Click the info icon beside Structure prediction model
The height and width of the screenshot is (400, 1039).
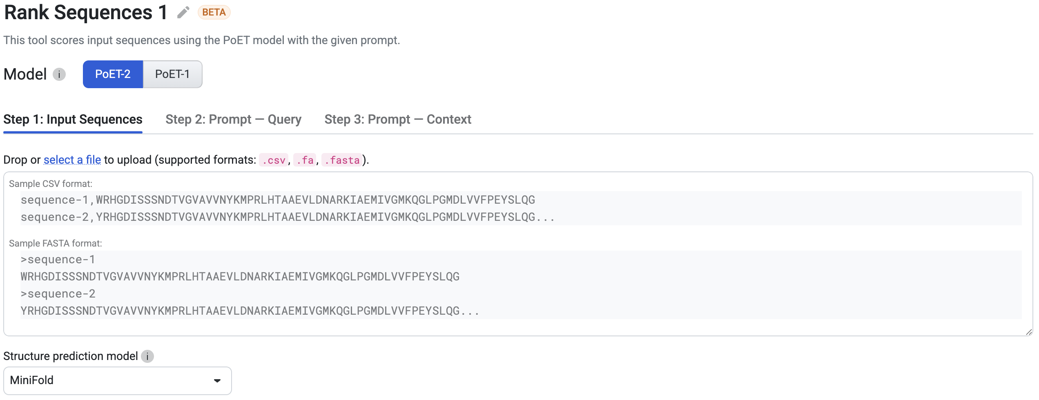(147, 356)
